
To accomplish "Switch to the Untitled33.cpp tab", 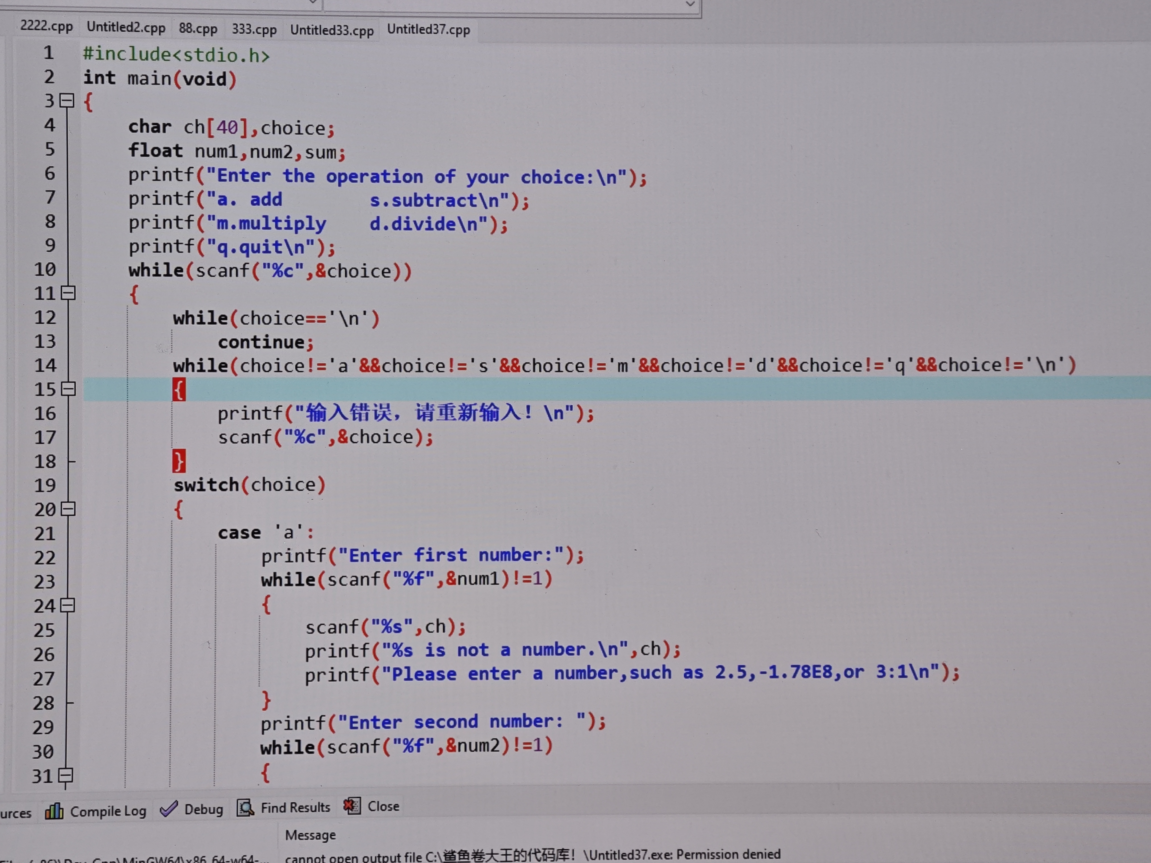I will (332, 30).
